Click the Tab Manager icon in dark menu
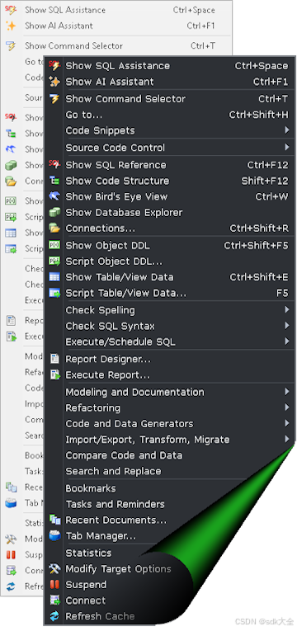 54,536
